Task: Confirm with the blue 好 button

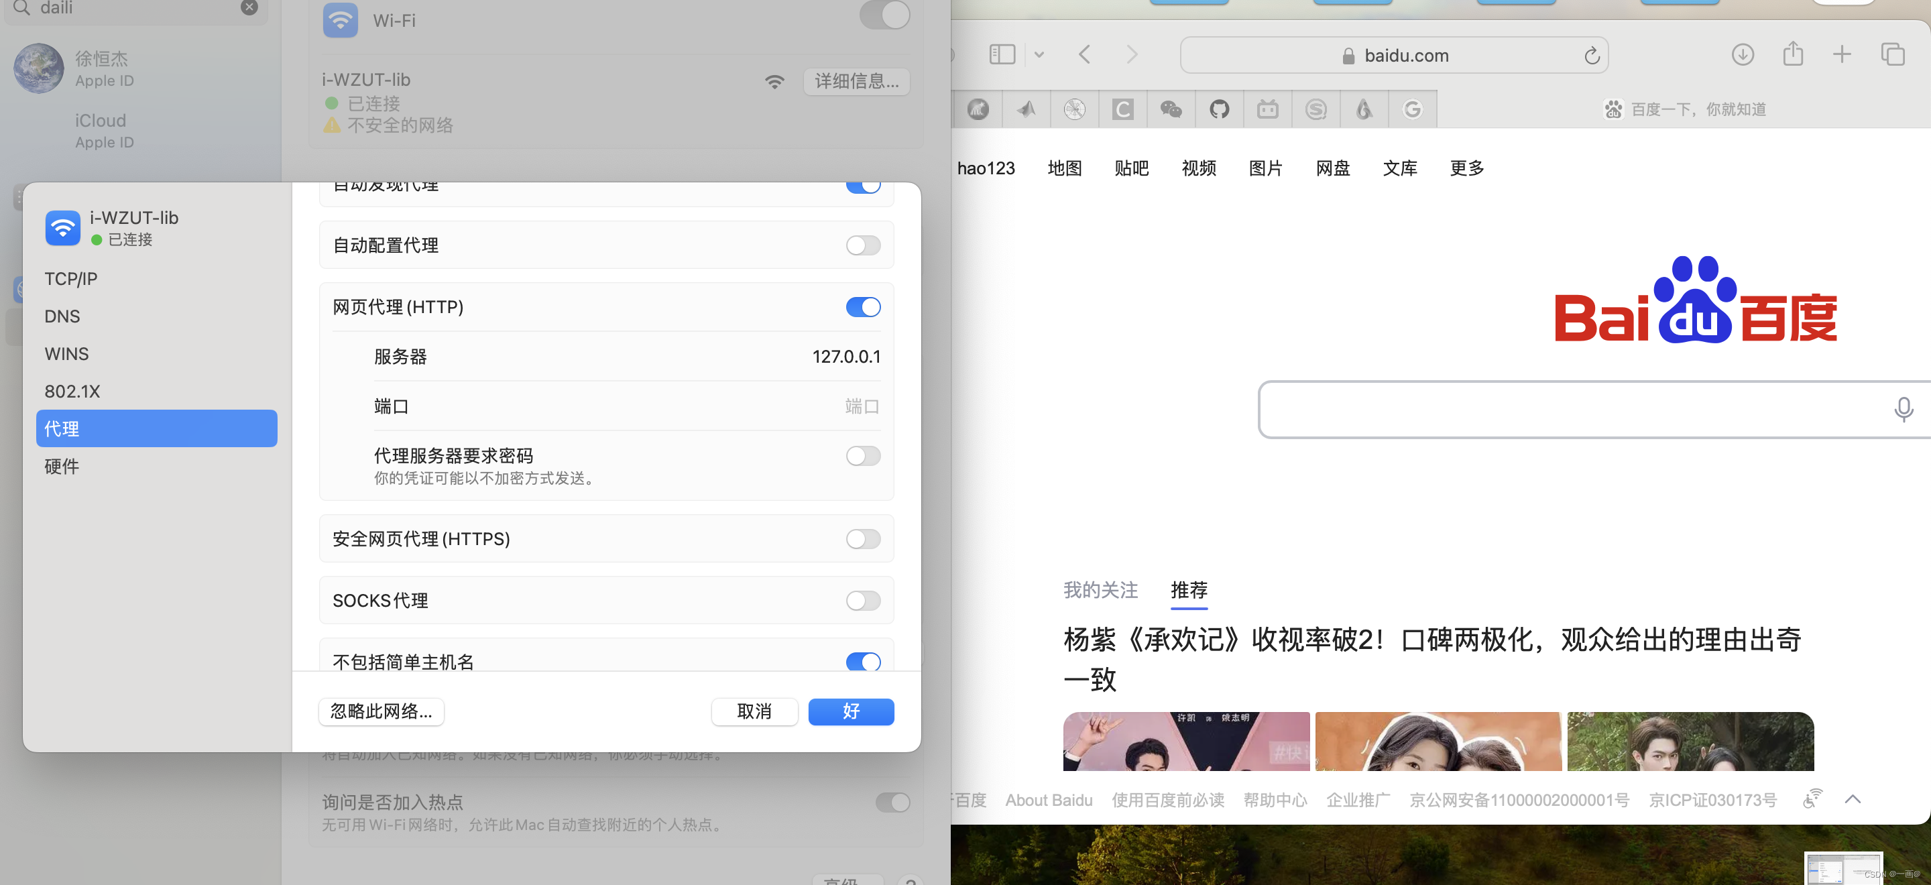Action: 850,711
